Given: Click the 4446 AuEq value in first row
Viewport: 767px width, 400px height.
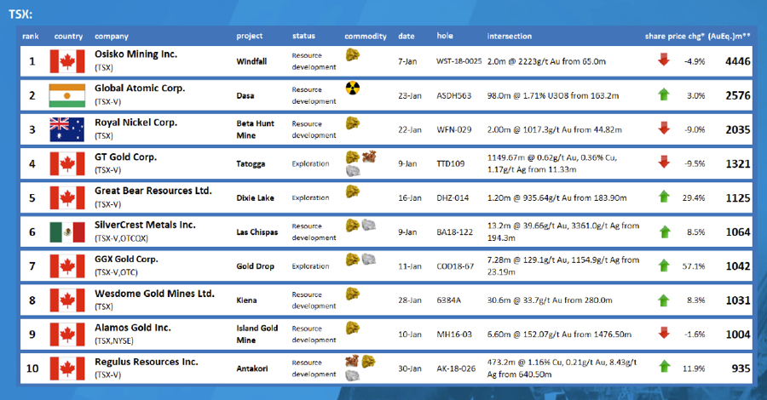Looking at the screenshot, I should pyautogui.click(x=737, y=61).
